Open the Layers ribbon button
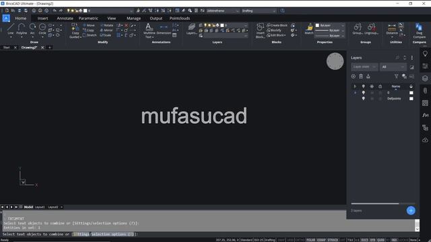Viewport: 431px width, 242px height. coord(191,29)
